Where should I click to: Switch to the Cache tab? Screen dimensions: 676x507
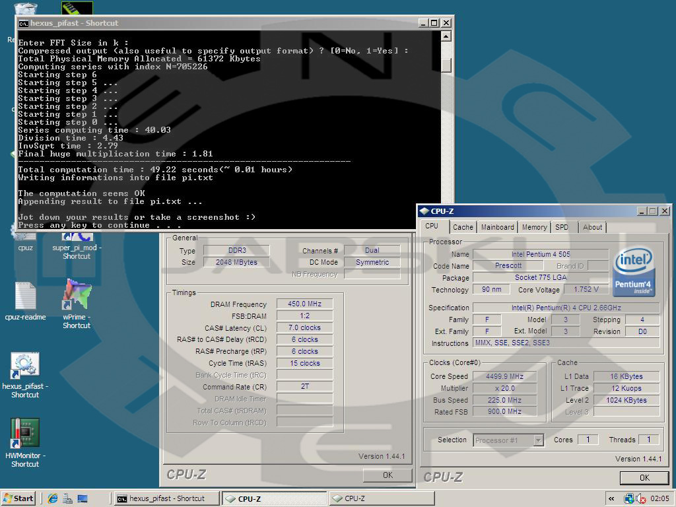[463, 227]
